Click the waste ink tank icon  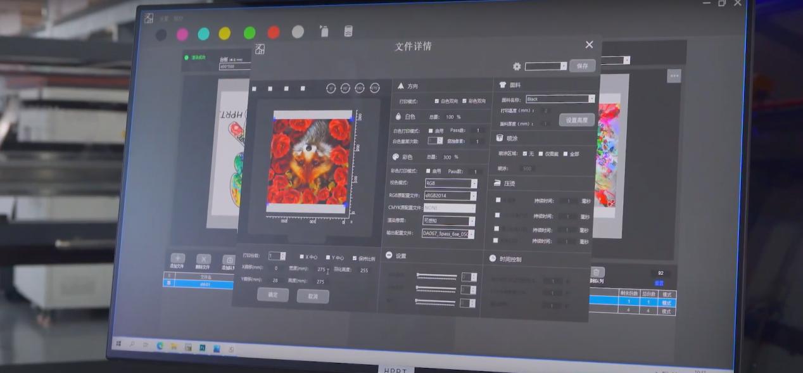click(x=348, y=31)
